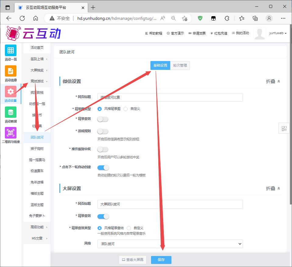Select 兔年送福 in the side menu
The width and height of the screenshot is (292, 267).
click(37, 182)
